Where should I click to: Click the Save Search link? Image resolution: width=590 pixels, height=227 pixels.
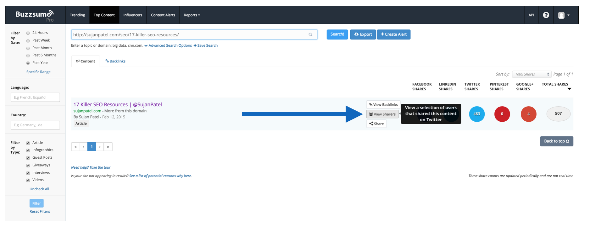click(206, 45)
